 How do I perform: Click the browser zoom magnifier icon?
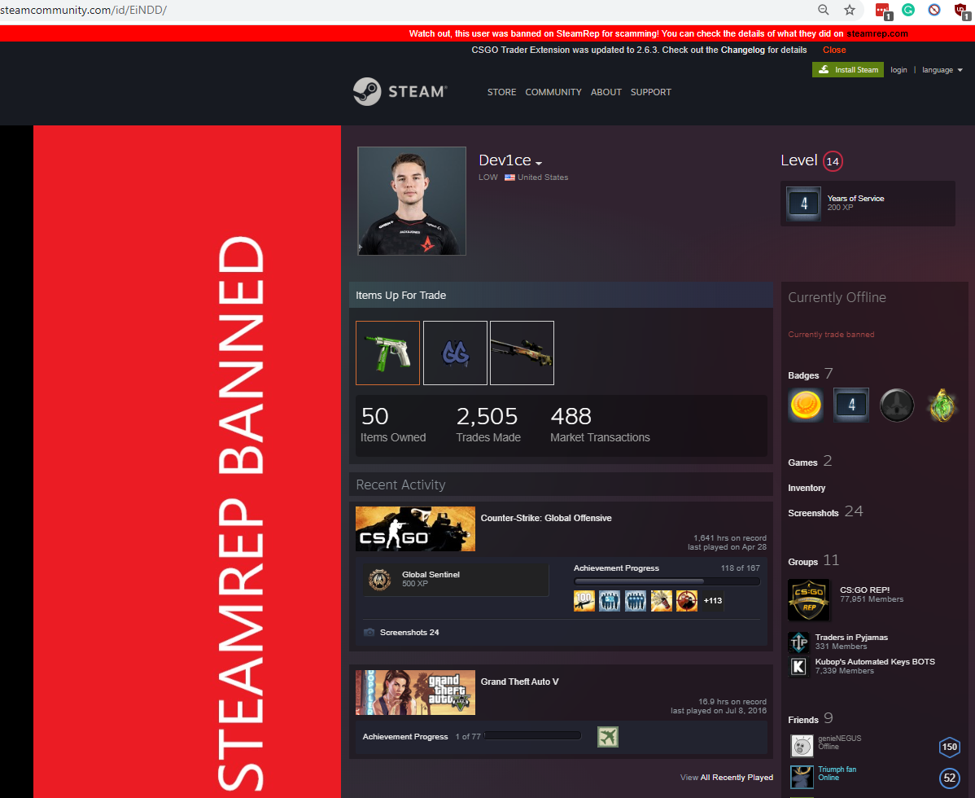click(x=824, y=10)
